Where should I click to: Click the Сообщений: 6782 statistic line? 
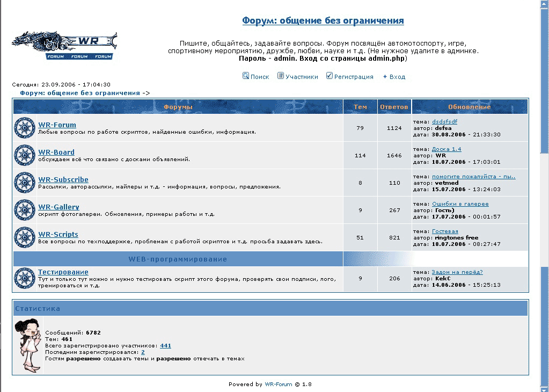point(73,332)
